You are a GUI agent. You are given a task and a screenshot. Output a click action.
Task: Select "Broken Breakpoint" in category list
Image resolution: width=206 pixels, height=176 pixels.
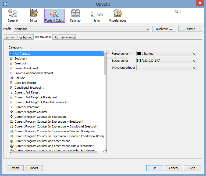(57, 68)
